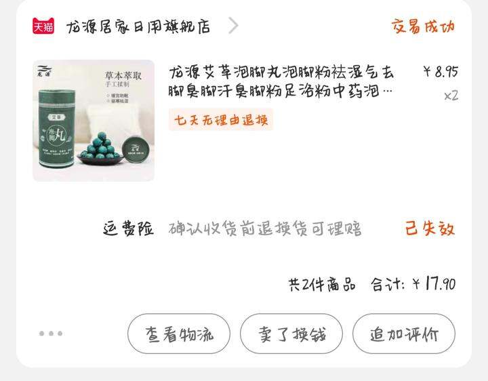Tap the 交易成功 order status label

click(423, 26)
